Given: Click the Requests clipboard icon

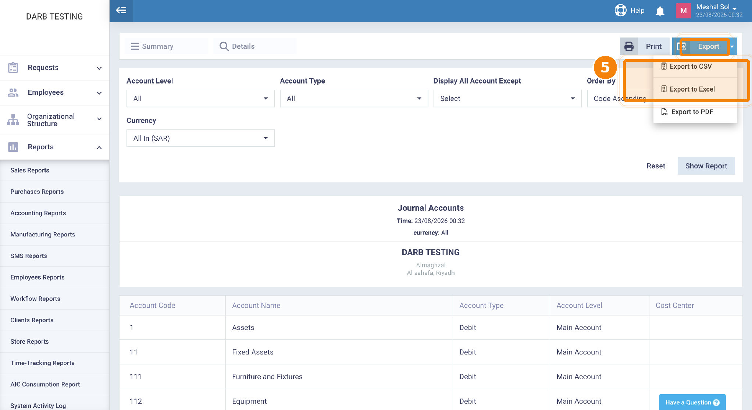Looking at the screenshot, I should [13, 68].
